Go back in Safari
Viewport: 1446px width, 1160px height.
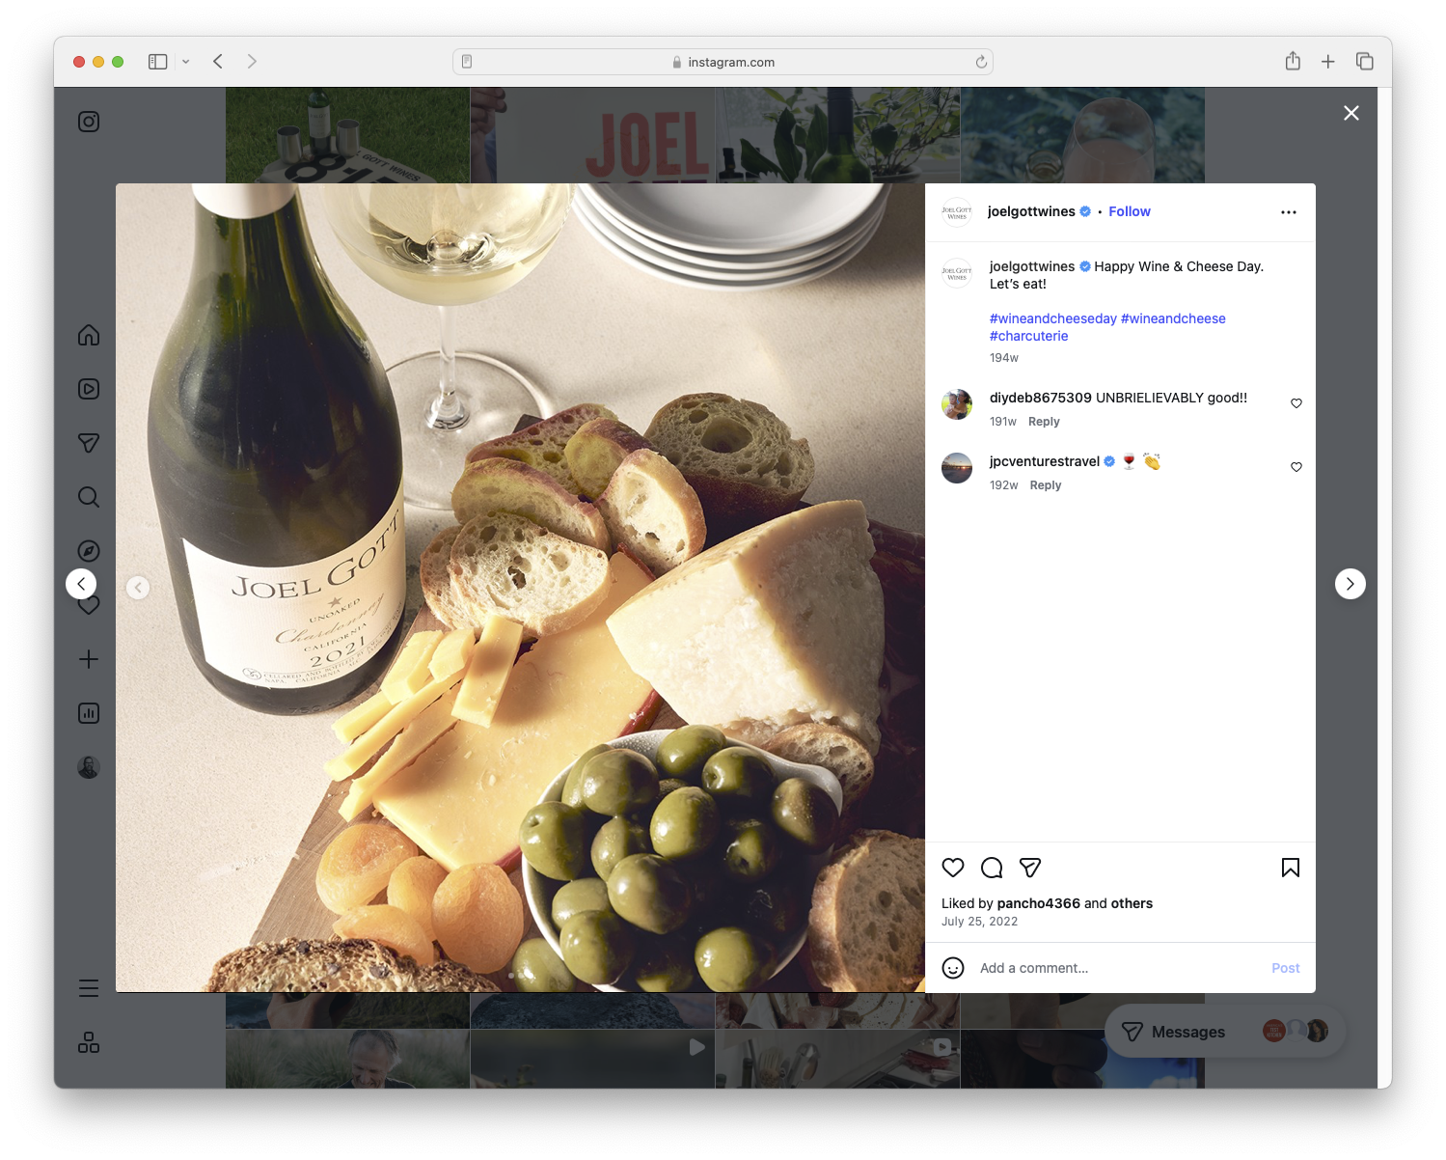point(218,62)
